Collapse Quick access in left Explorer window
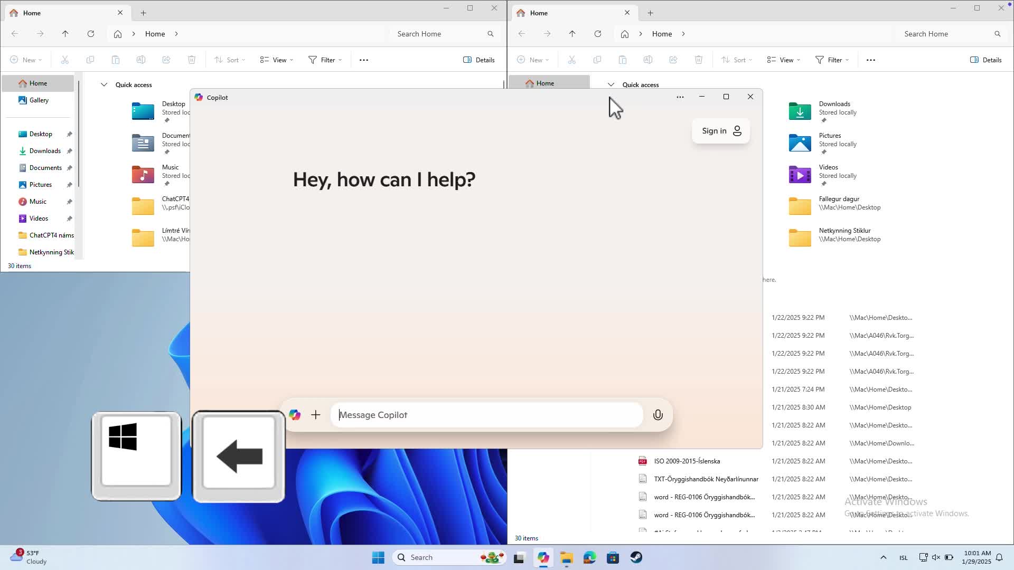The image size is (1014, 570). point(104,84)
